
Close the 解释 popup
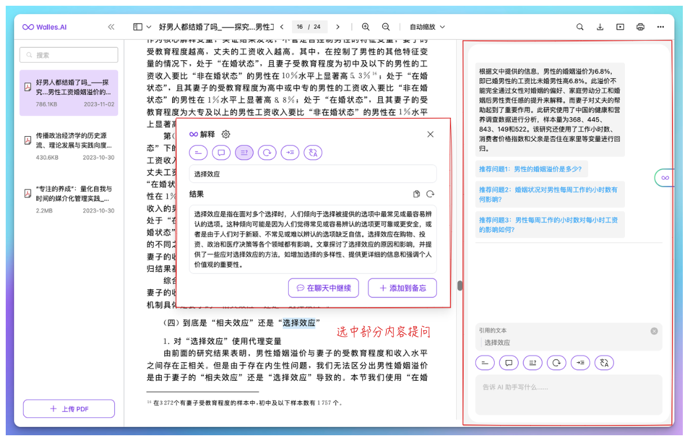(430, 134)
